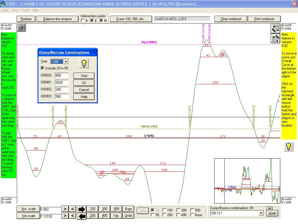The width and height of the screenshot is (298, 224).
Task: Click the 030903 input field
Action: click(62, 97)
